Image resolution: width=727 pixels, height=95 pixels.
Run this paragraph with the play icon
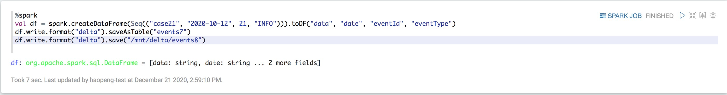(x=682, y=15)
